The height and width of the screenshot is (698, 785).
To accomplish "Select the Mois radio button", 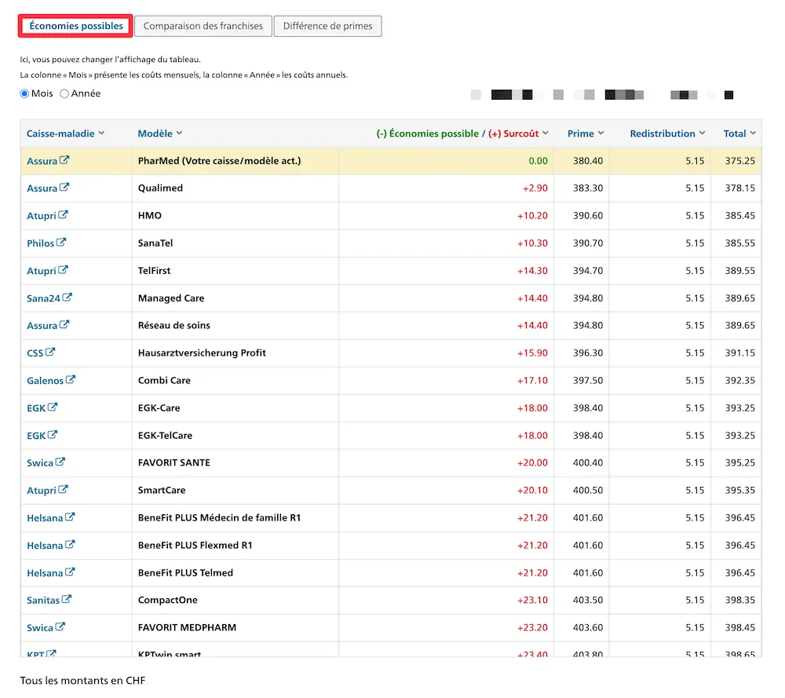I will tap(24, 93).
